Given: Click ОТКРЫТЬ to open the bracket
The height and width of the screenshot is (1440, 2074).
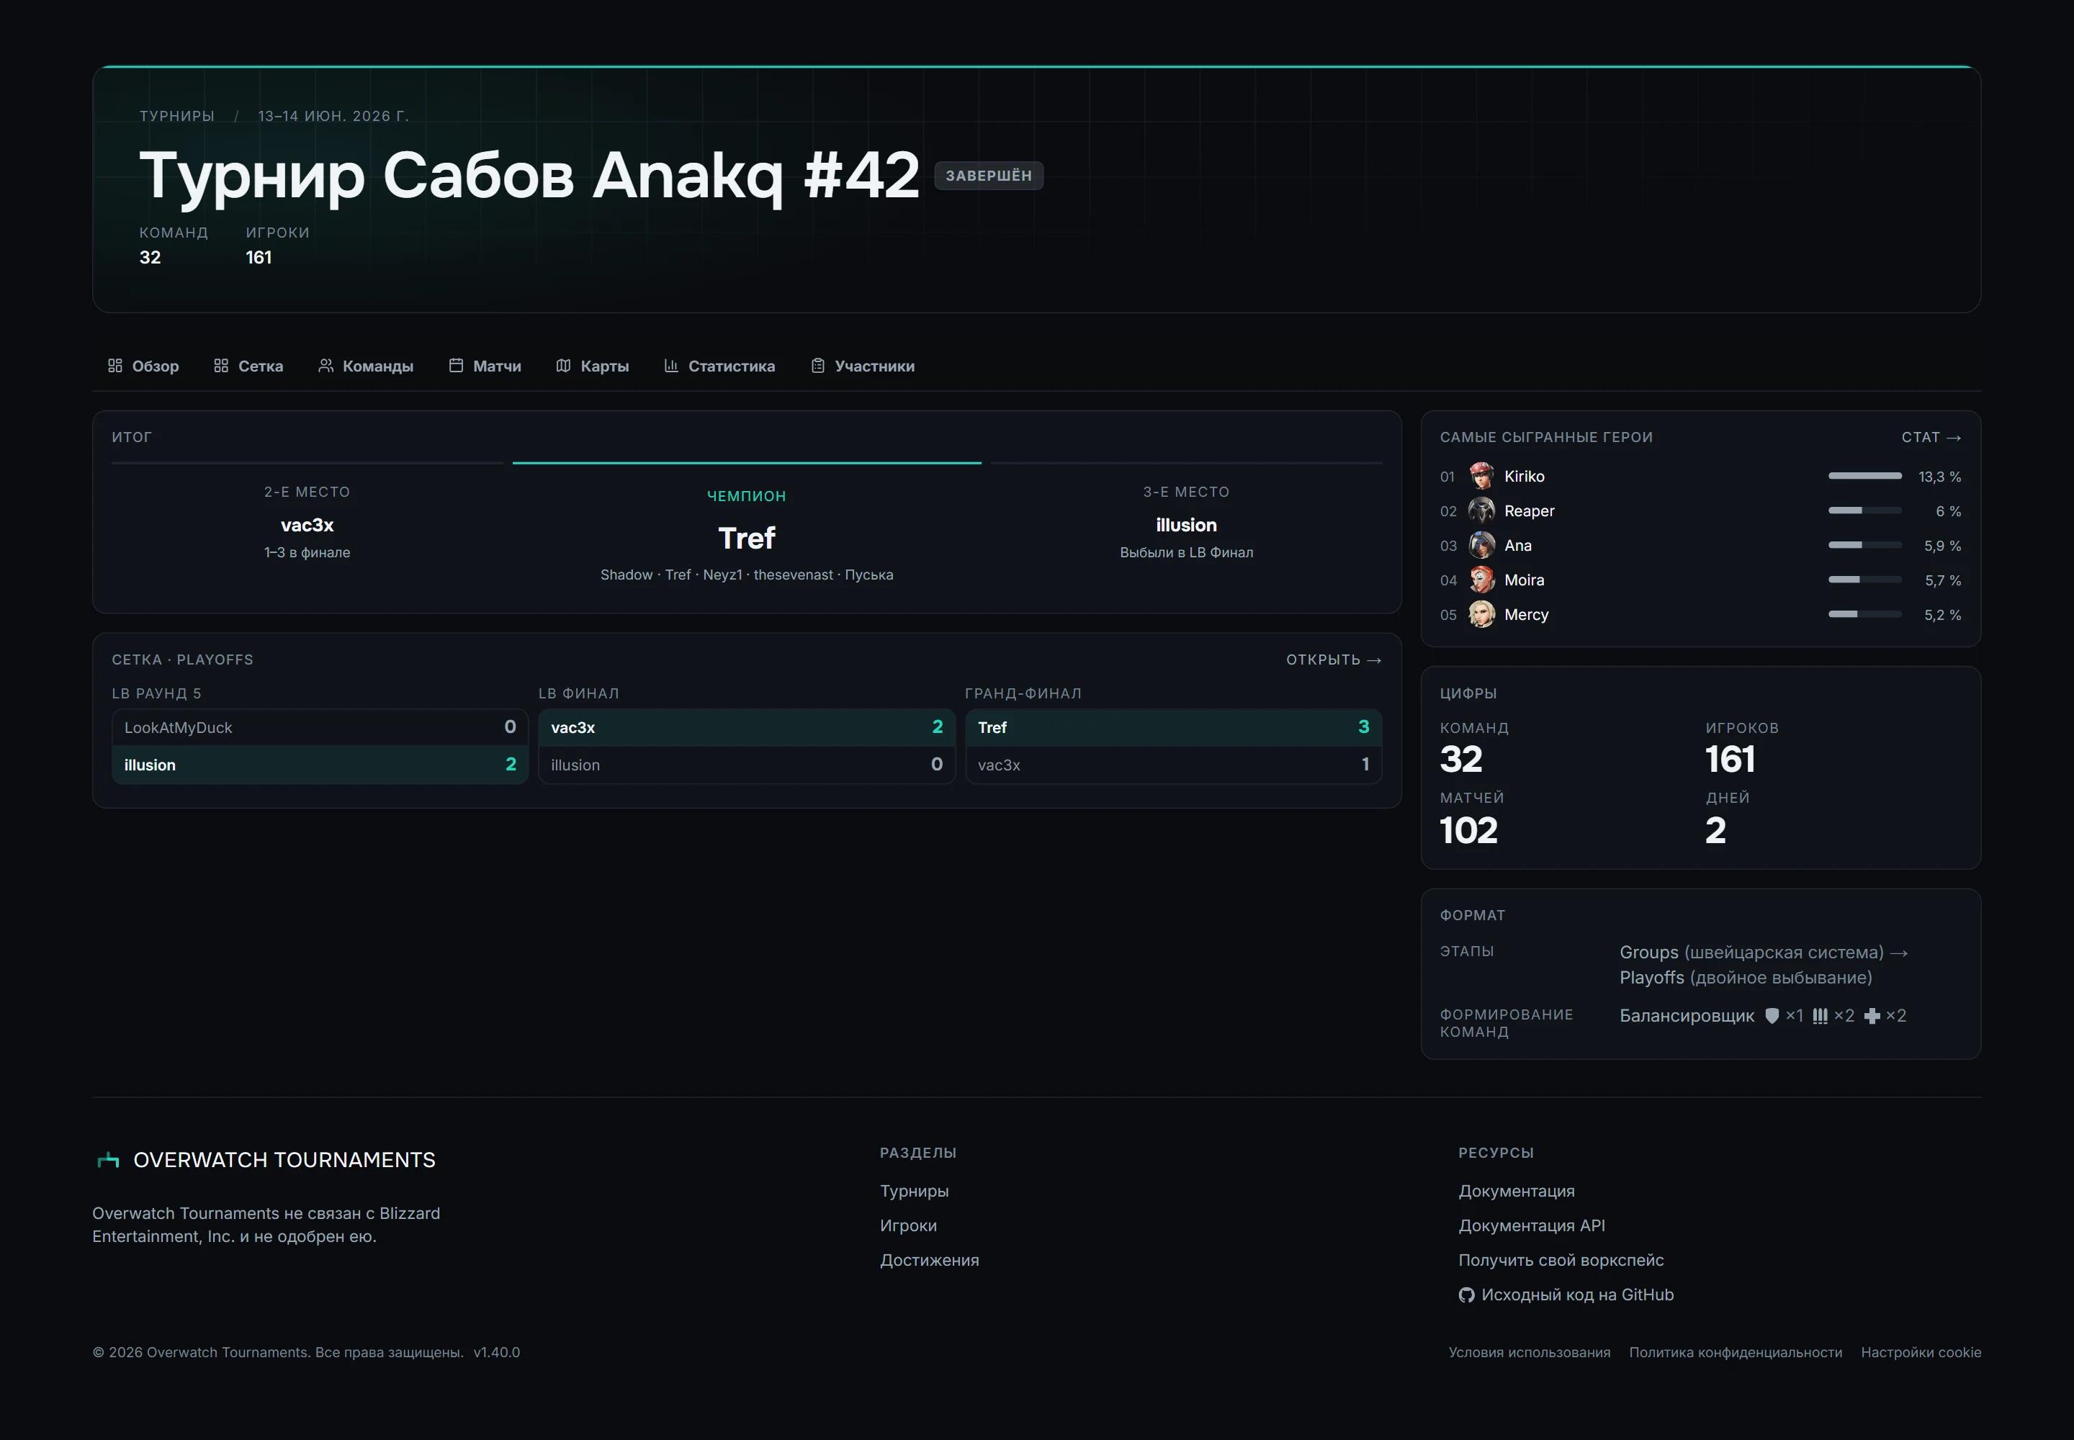Looking at the screenshot, I should click(x=1333, y=660).
